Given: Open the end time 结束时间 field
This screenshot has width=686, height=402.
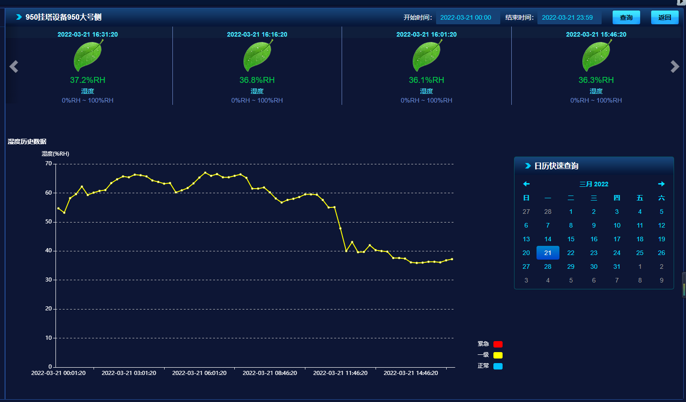Looking at the screenshot, I should pos(569,18).
